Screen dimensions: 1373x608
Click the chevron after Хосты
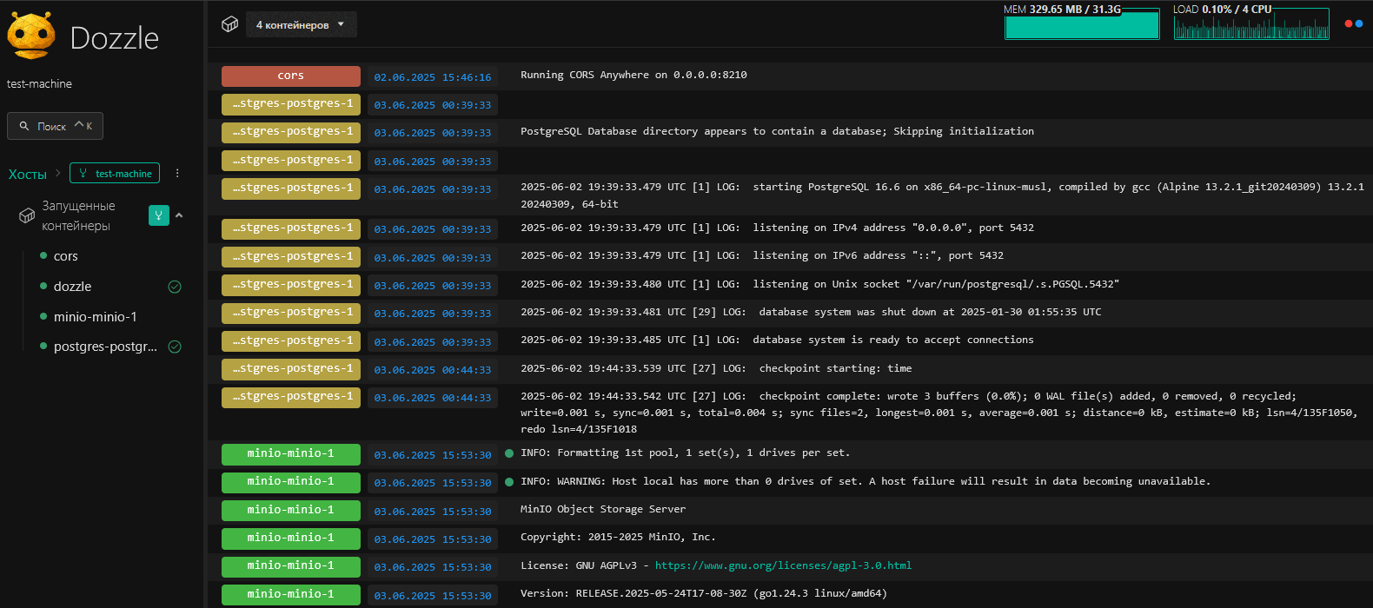pos(58,173)
